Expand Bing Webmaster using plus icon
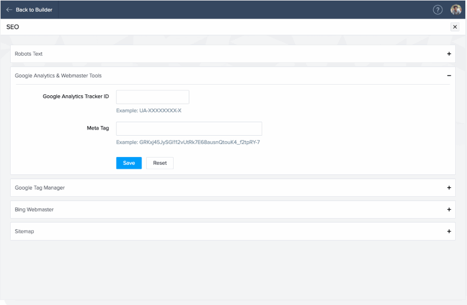This screenshot has height=305, width=467. tap(448, 210)
